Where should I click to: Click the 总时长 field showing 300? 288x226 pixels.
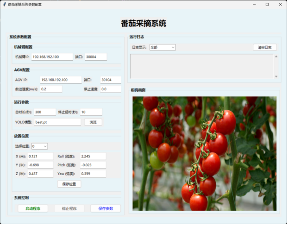(44, 112)
